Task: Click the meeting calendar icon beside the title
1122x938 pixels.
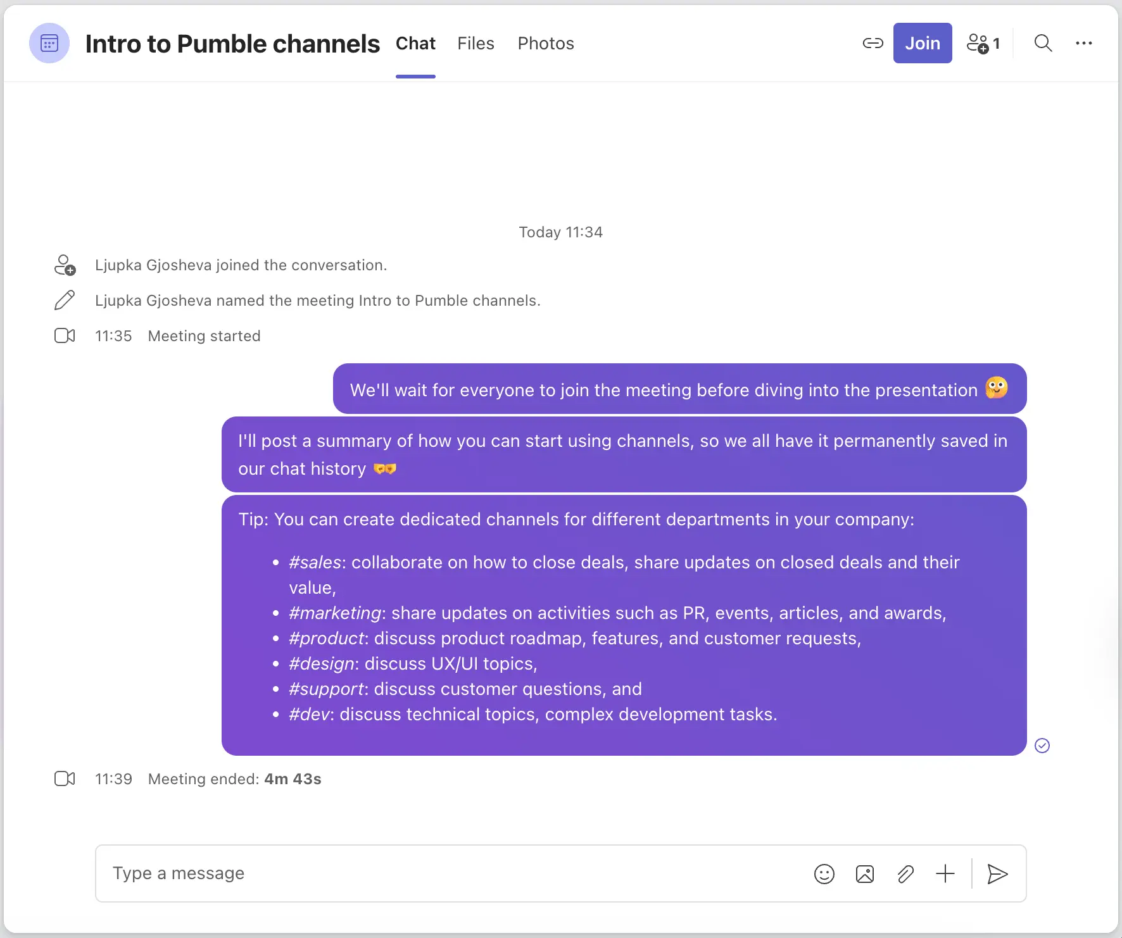Action: pos(49,43)
